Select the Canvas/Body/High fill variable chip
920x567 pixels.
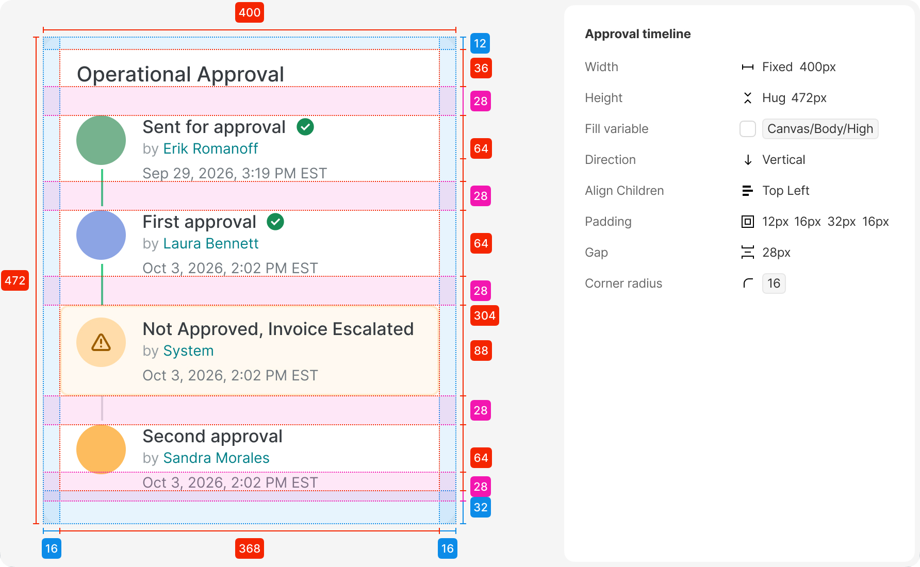820,129
